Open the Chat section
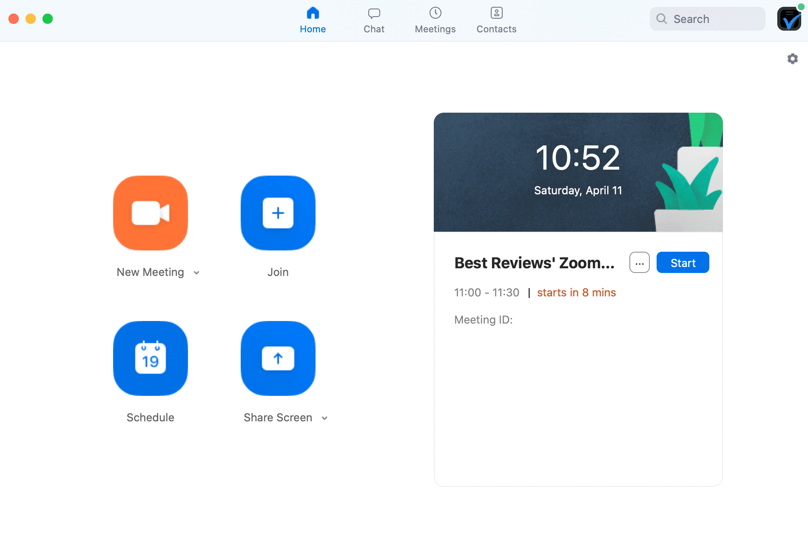 click(x=374, y=19)
